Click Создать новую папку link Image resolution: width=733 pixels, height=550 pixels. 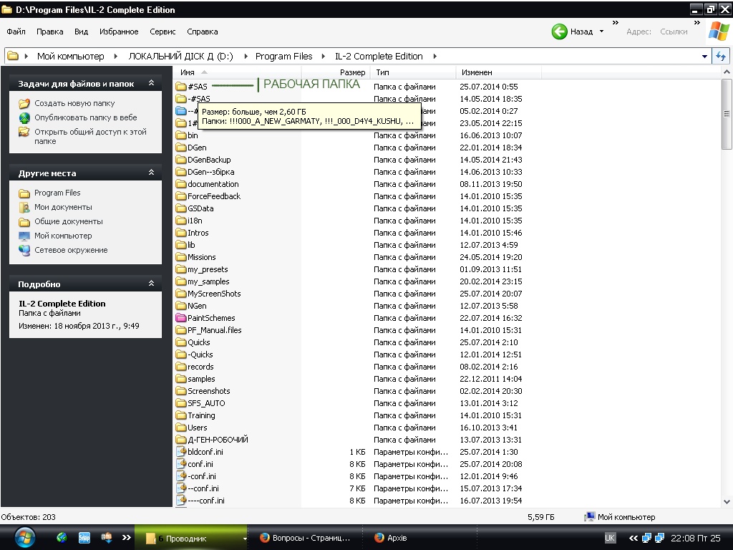[74, 103]
